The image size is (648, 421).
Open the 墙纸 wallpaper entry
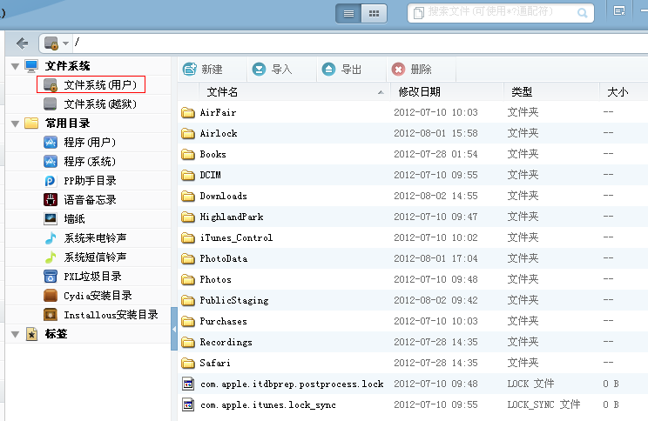[x=75, y=219]
